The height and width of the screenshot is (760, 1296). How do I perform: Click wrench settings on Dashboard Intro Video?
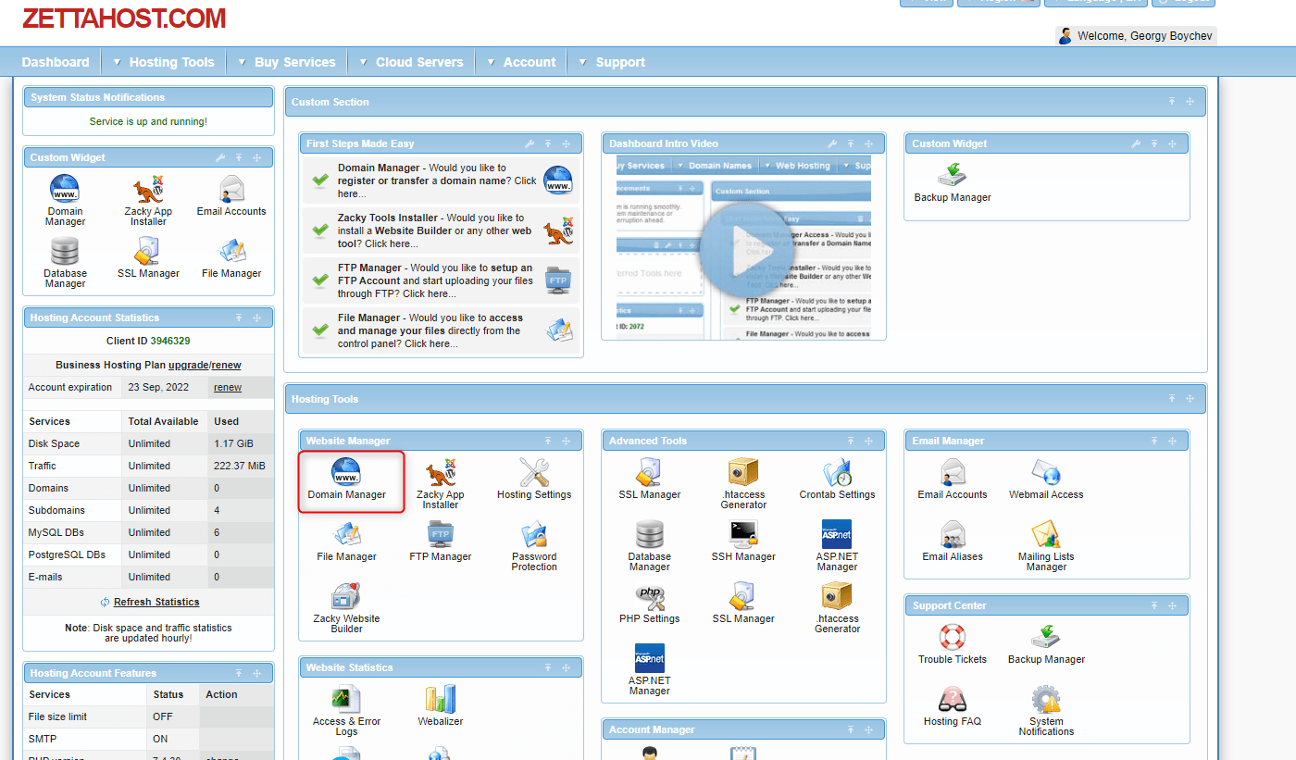(x=832, y=143)
